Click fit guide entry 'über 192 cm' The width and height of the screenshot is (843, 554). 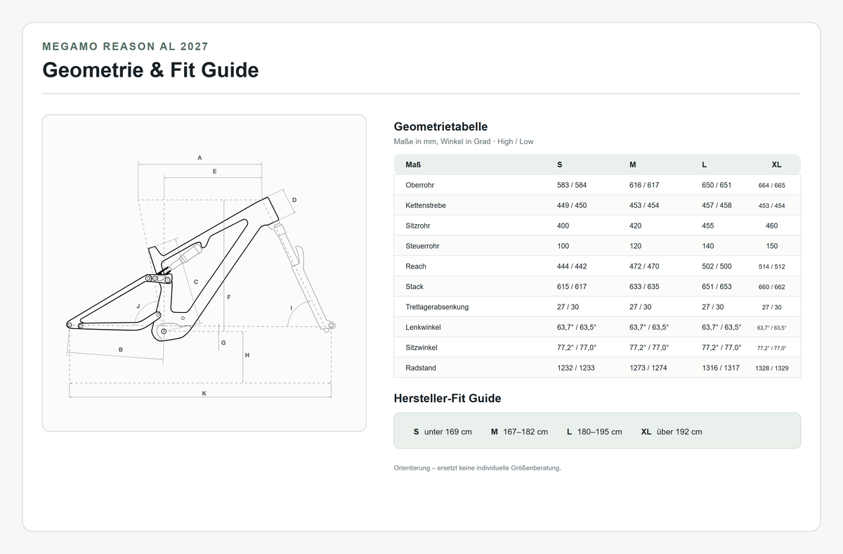point(679,432)
